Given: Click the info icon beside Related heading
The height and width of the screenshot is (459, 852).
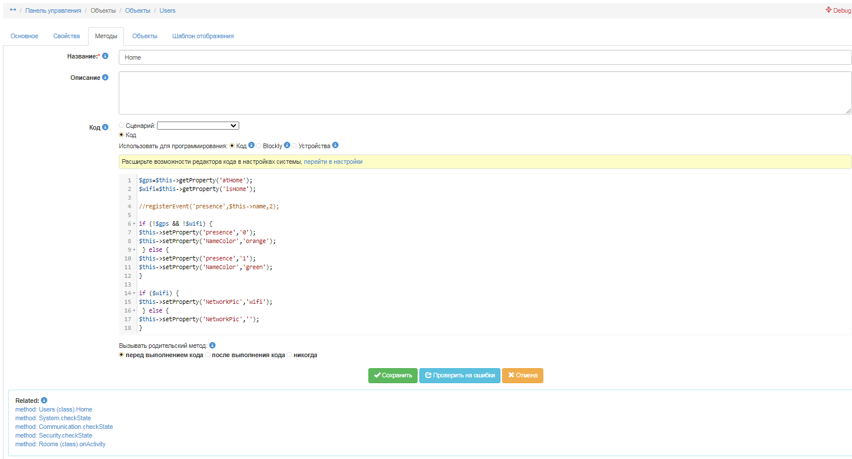Looking at the screenshot, I should pos(44,400).
